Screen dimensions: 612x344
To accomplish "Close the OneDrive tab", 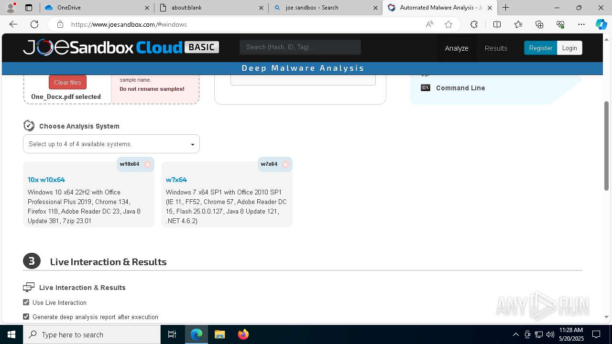I will [x=147, y=8].
